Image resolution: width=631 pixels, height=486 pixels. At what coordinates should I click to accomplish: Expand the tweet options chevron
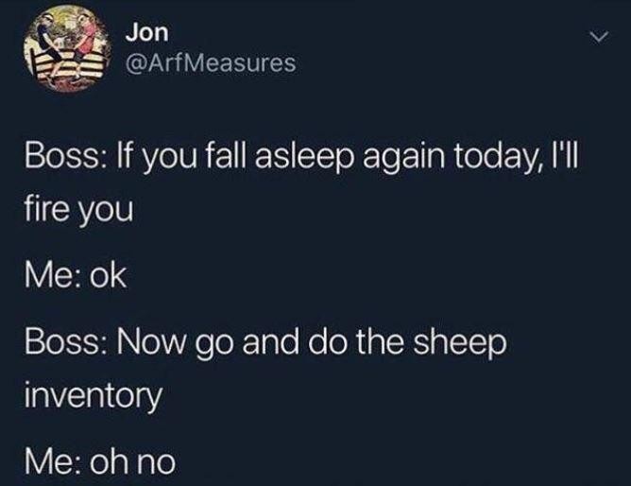(x=600, y=37)
